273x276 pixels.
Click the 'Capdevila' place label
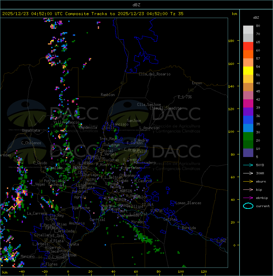pos(88,128)
